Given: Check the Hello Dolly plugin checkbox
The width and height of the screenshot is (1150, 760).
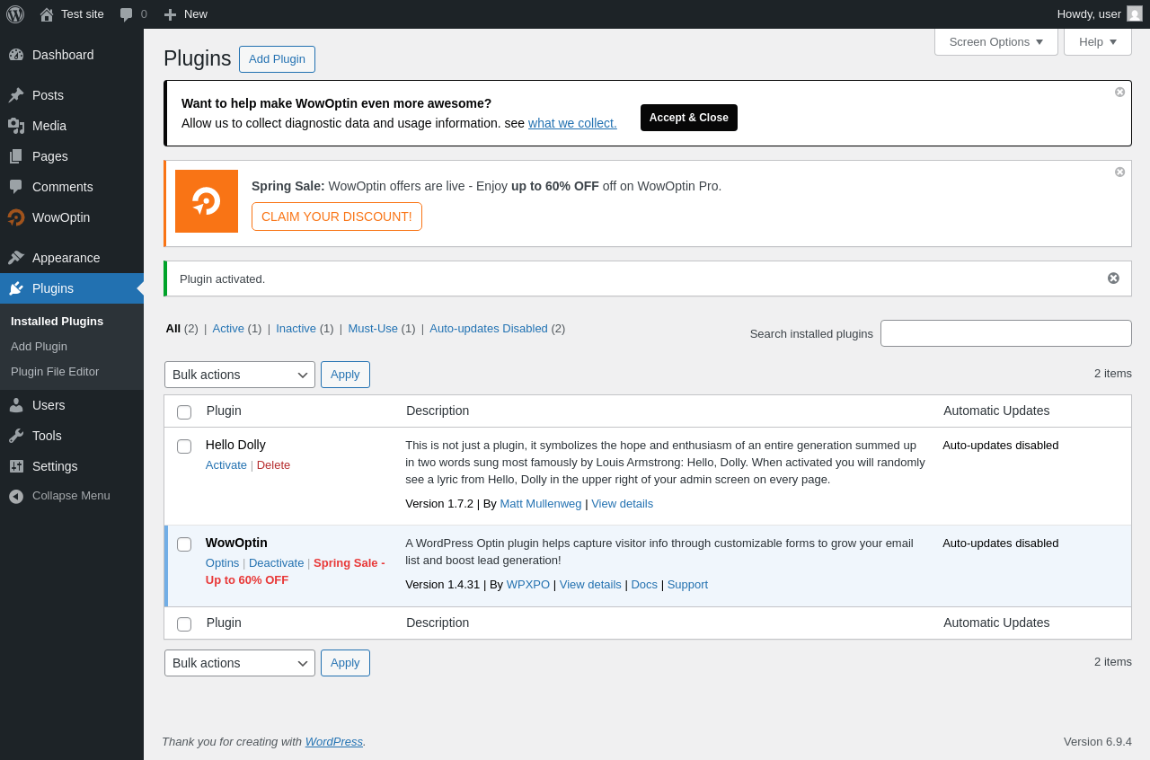Looking at the screenshot, I should (x=184, y=446).
